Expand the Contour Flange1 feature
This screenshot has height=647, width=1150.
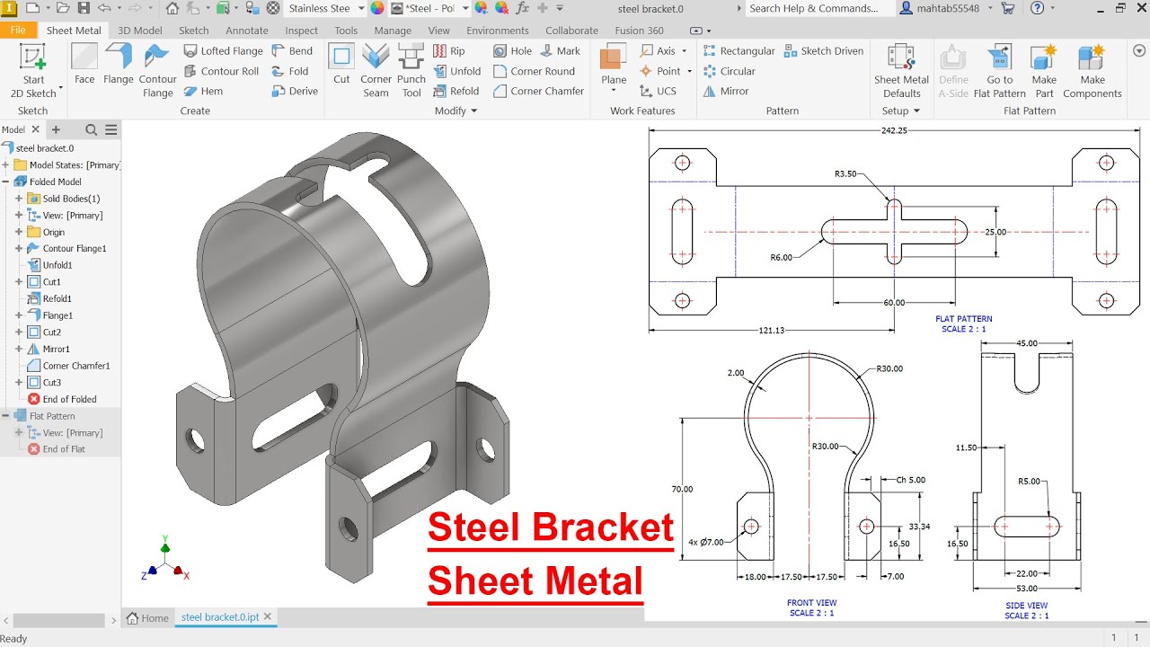pyautogui.click(x=19, y=248)
